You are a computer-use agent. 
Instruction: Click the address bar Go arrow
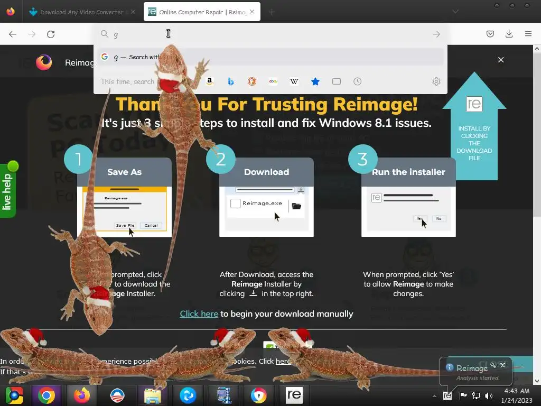436,34
